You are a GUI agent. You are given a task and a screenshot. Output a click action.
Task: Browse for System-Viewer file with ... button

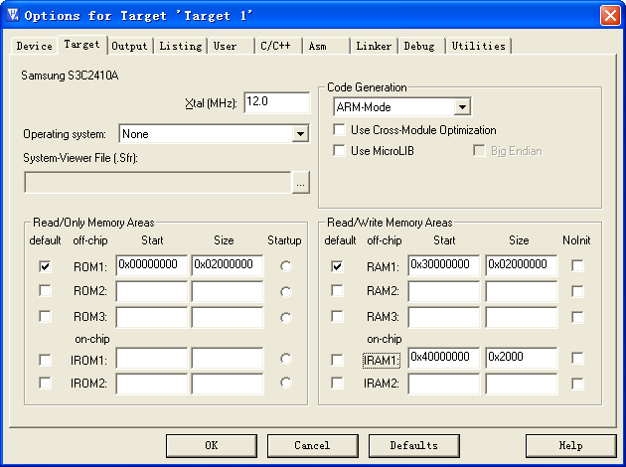(x=301, y=183)
